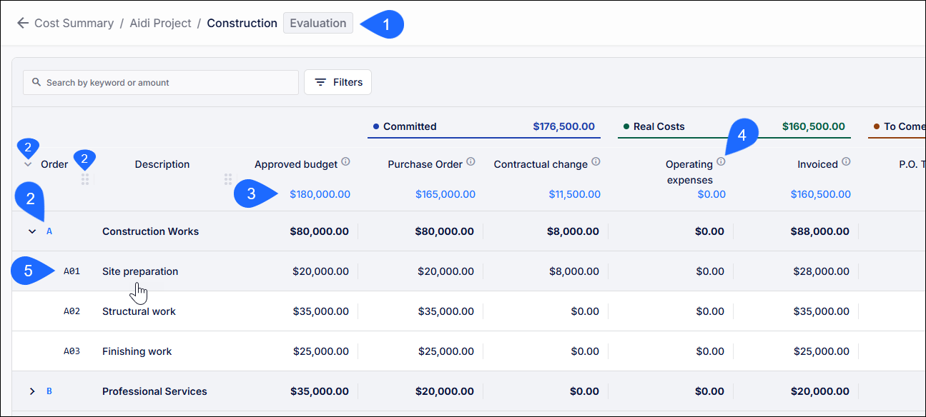This screenshot has height=417, width=926.
Task: Open Aidi Project breadcrumb
Action: coord(160,24)
